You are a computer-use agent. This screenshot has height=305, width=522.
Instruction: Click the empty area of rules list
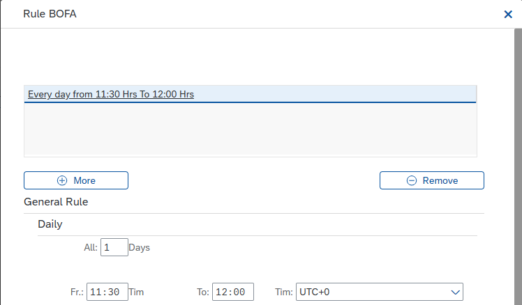pyautogui.click(x=251, y=130)
